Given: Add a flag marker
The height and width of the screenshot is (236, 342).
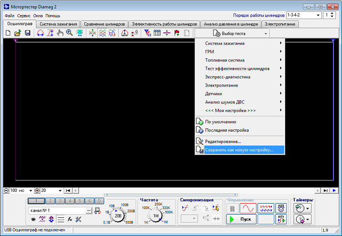Looking at the screenshot, I should pos(177,33).
